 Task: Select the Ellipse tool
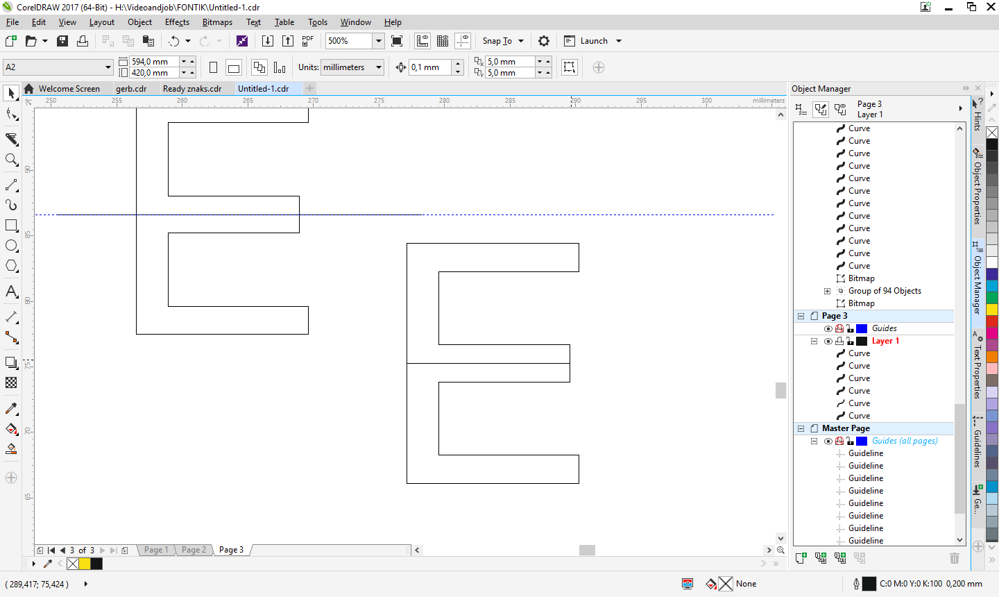11,246
